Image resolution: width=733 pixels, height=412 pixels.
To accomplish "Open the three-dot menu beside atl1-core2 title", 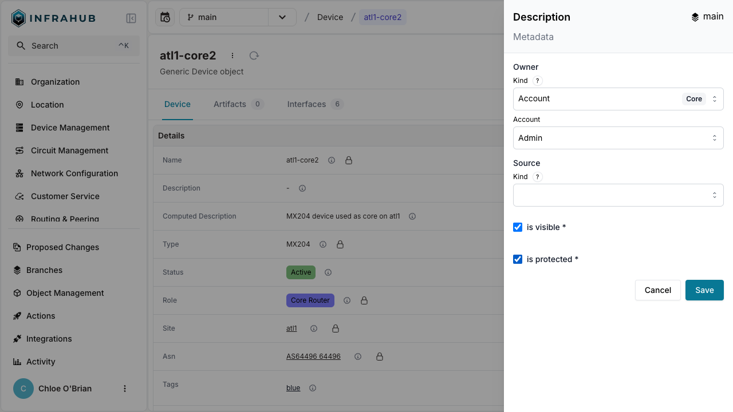I will click(232, 56).
